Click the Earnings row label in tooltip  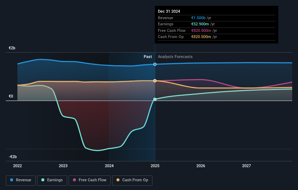166,24
